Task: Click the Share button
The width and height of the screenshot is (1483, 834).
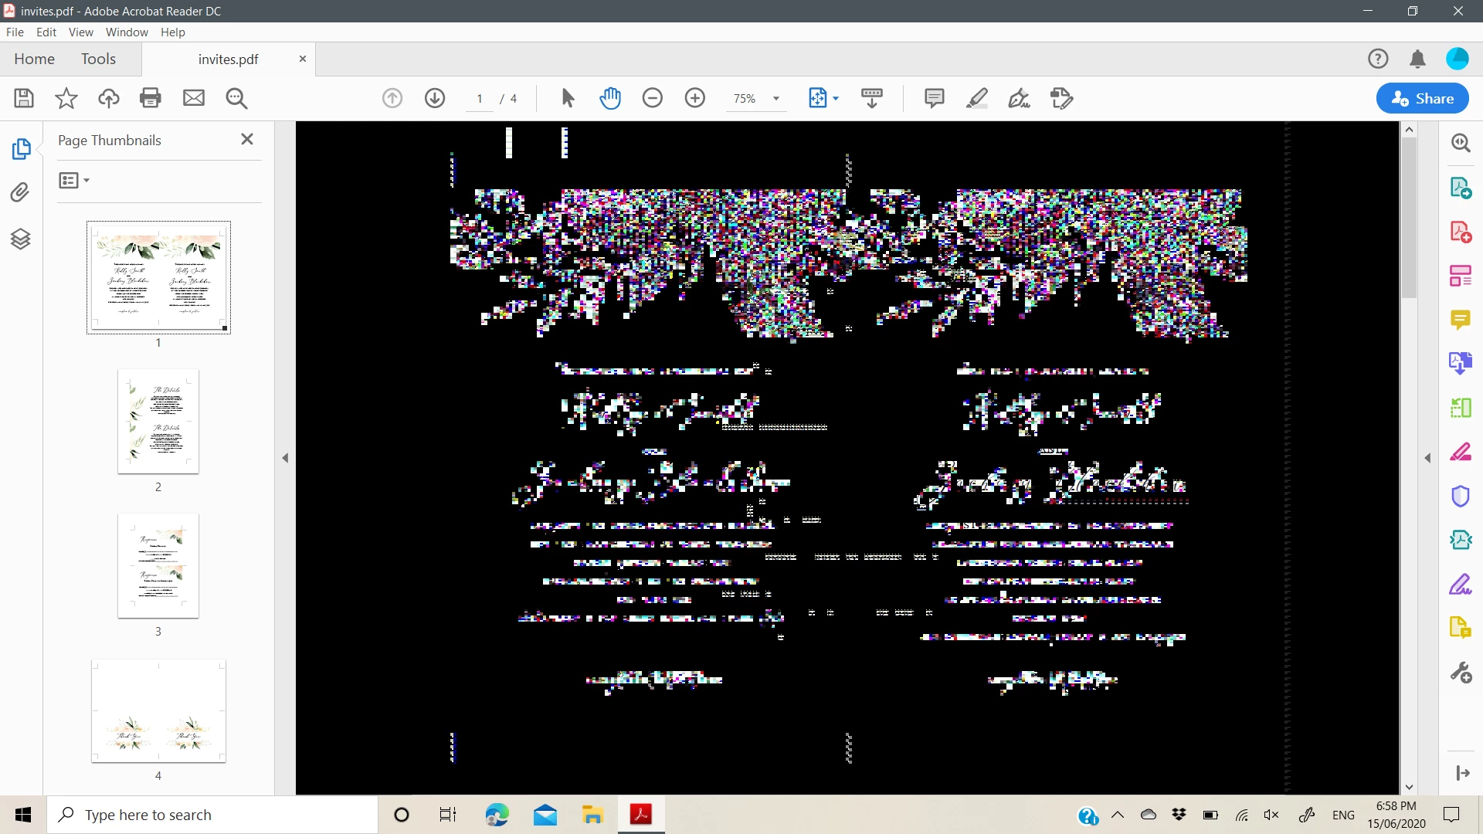Action: point(1422,98)
